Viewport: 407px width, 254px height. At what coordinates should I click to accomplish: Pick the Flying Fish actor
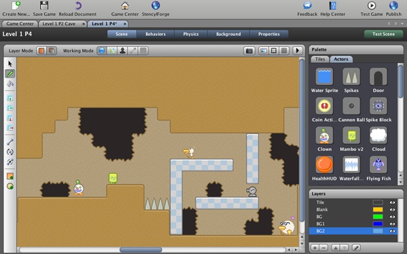pyautogui.click(x=379, y=165)
